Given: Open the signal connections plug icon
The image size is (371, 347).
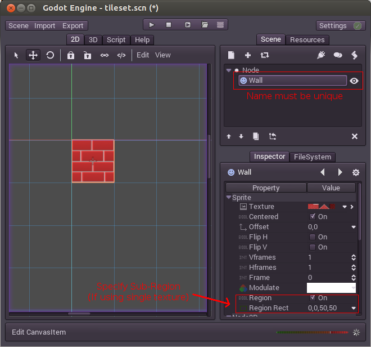Looking at the screenshot, I should tap(321, 55).
